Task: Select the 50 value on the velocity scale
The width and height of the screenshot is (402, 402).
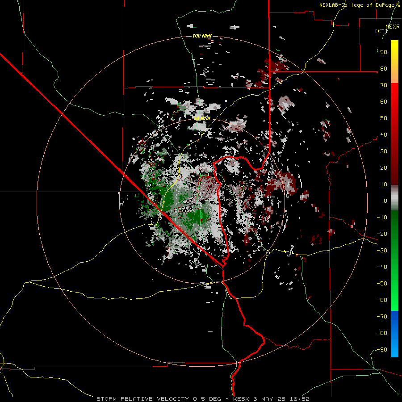Action: point(384,118)
